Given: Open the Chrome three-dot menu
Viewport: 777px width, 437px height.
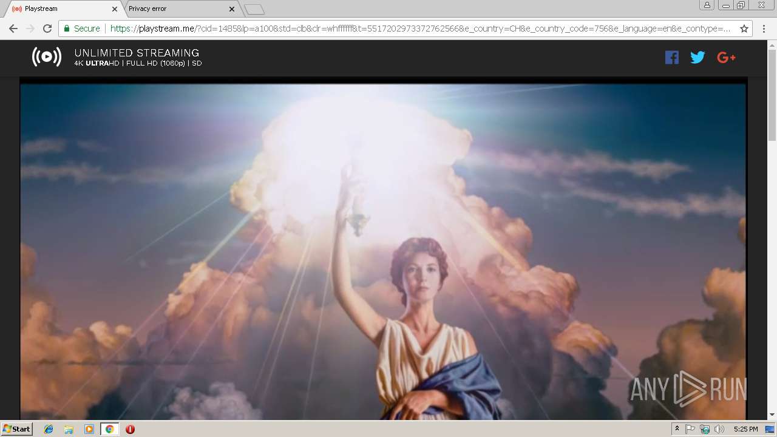Looking at the screenshot, I should coord(764,29).
